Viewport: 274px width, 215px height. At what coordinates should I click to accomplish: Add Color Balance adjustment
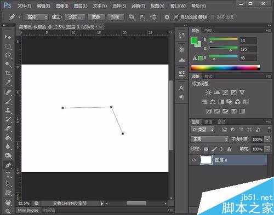(x=213, y=102)
